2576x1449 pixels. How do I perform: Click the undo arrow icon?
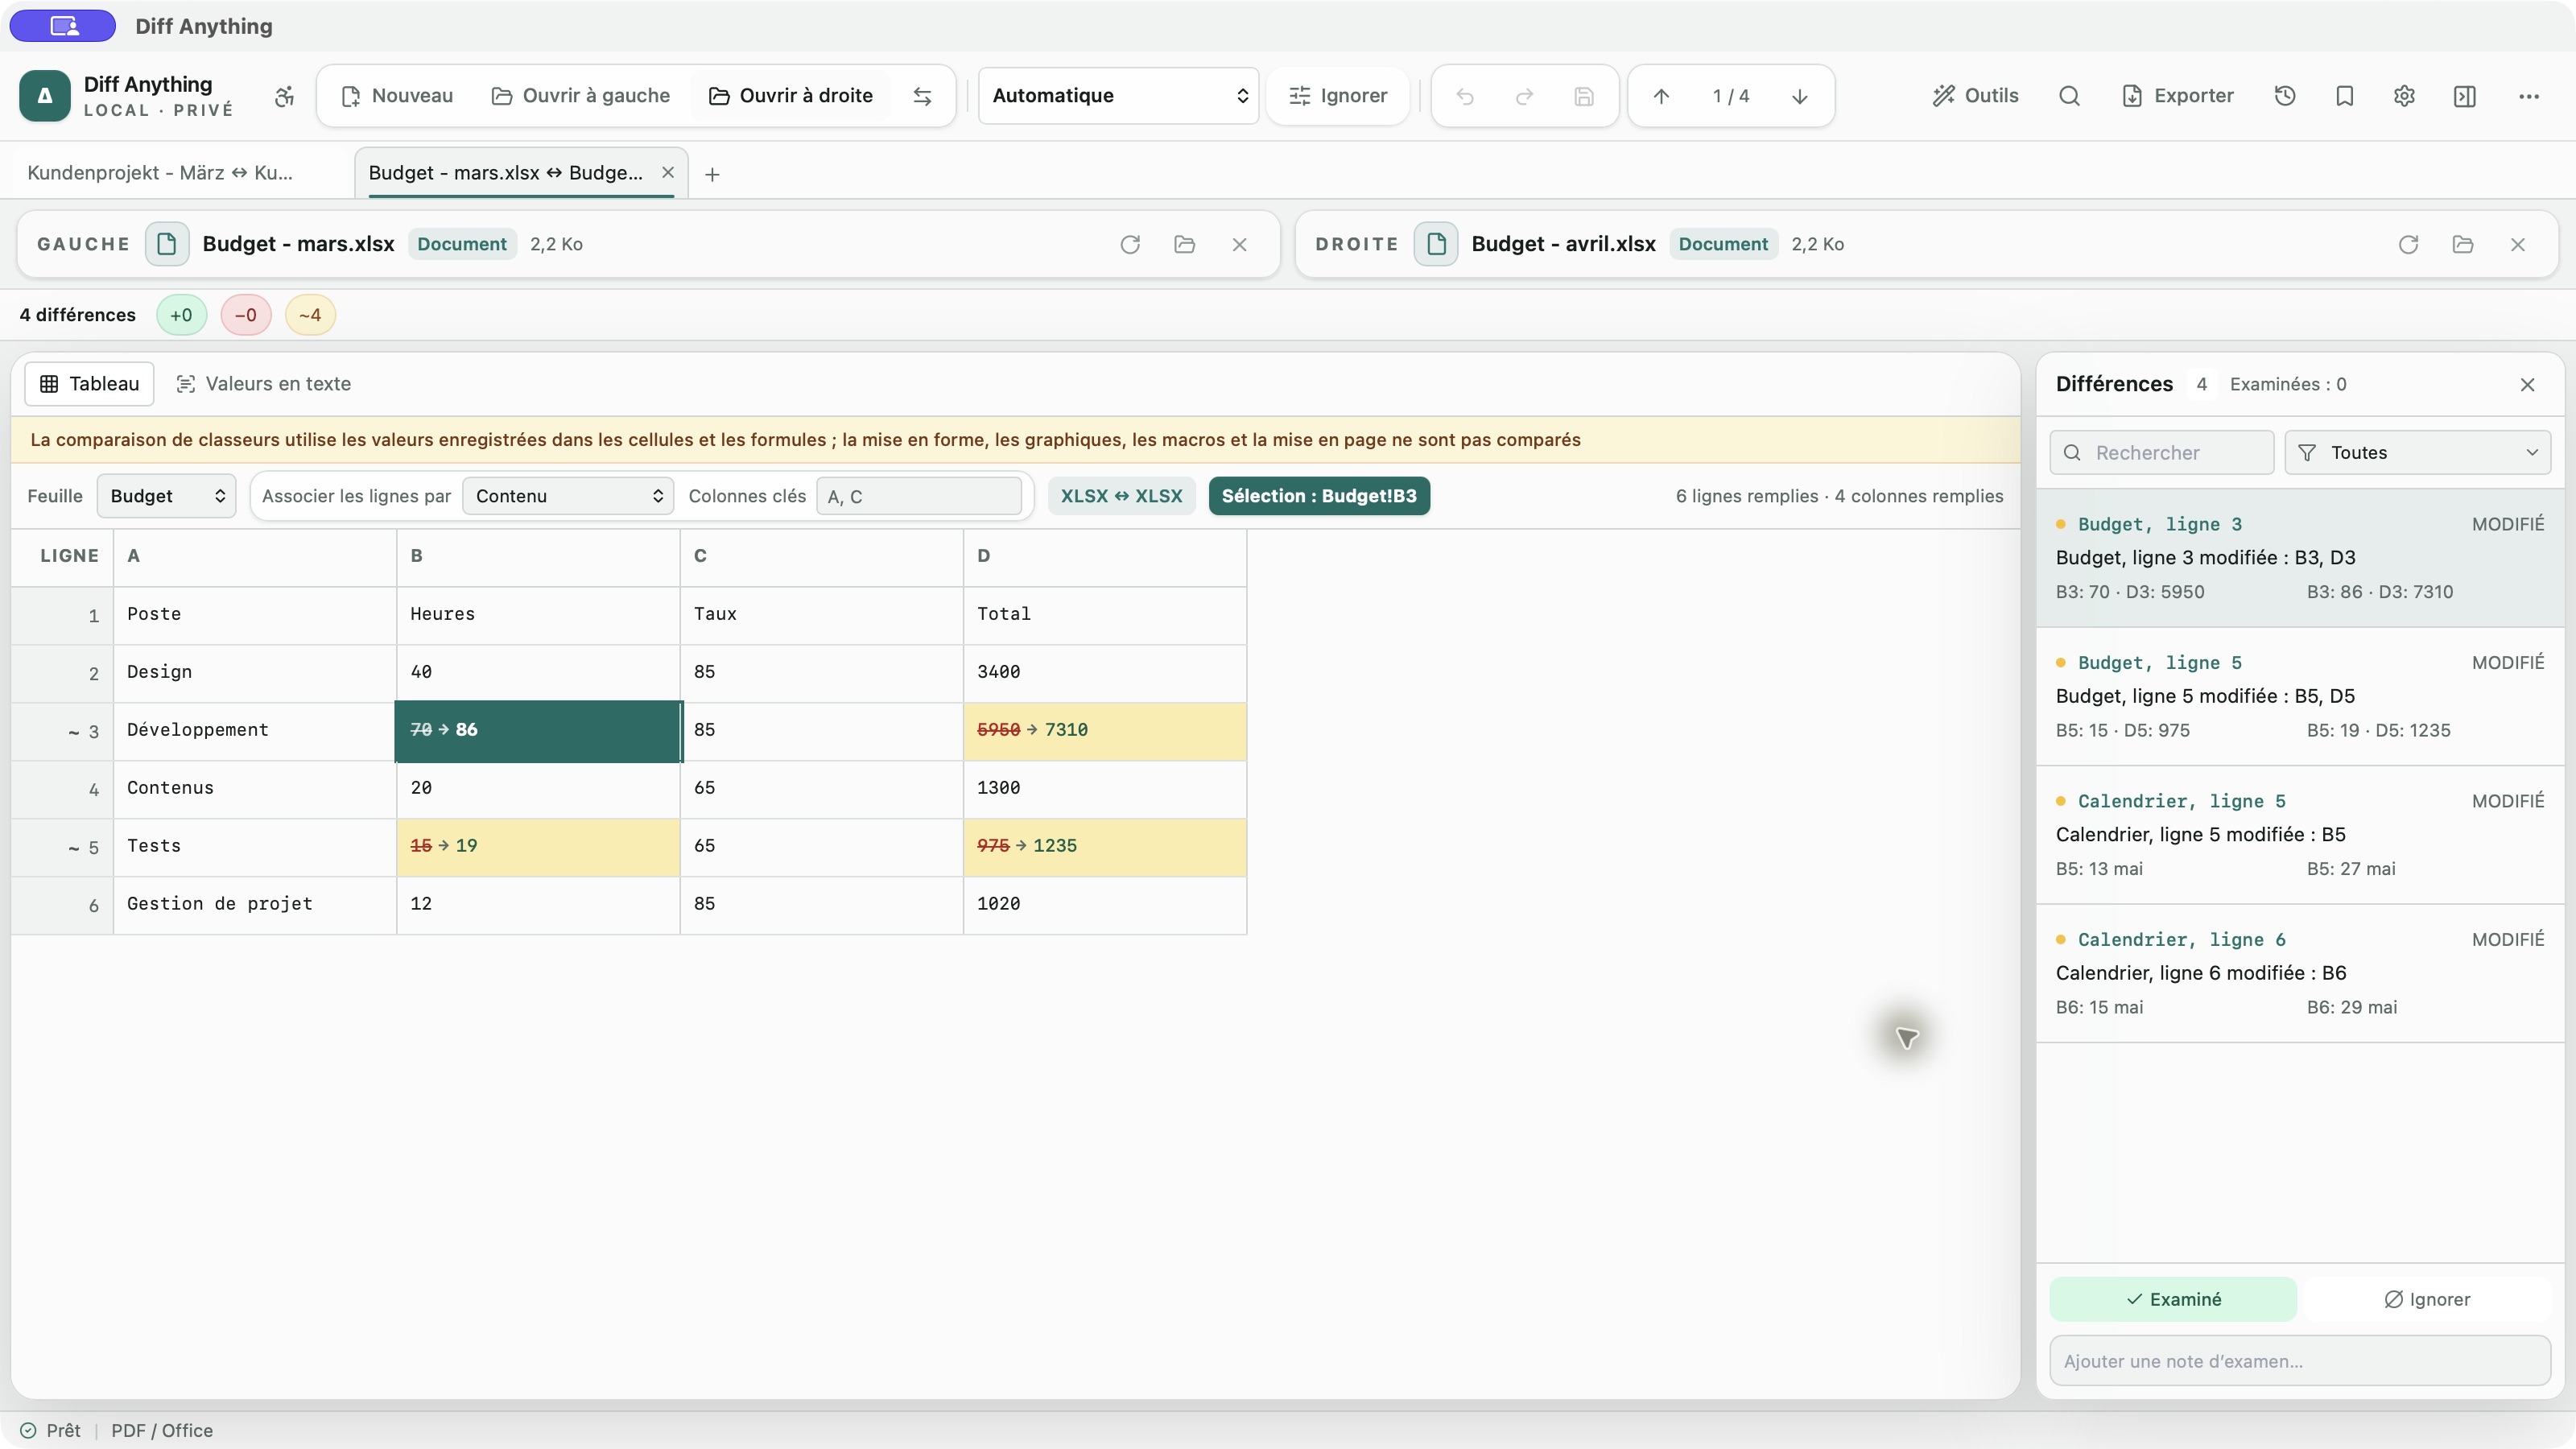click(x=1465, y=96)
